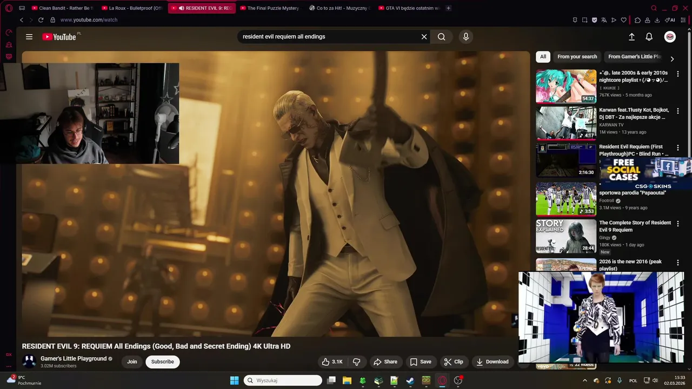Switch to Co to za Hit! tab
Image resolution: width=692 pixels, height=389 pixels.
click(340, 8)
